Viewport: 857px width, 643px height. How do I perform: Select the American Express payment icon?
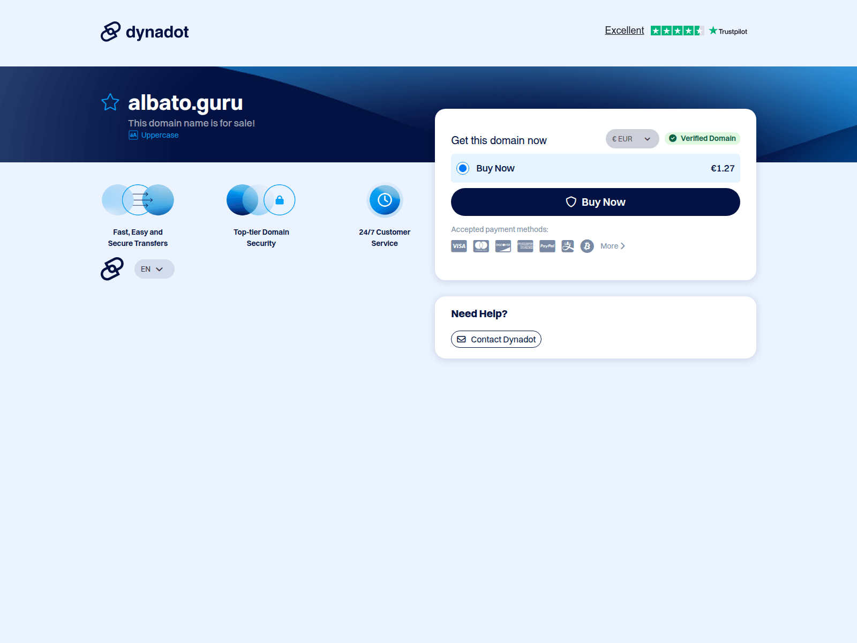[524, 246]
